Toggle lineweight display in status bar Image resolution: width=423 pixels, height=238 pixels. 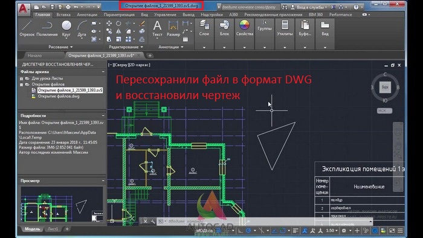click(x=295, y=231)
